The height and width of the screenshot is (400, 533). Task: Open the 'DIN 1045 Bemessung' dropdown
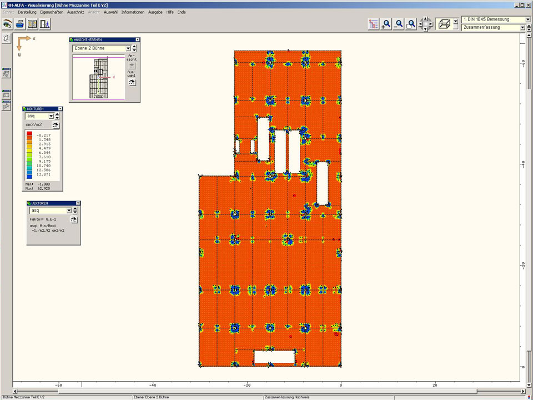527,19
